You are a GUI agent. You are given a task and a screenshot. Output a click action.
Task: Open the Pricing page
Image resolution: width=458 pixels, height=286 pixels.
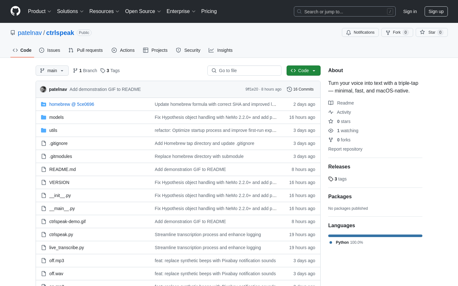point(209,11)
